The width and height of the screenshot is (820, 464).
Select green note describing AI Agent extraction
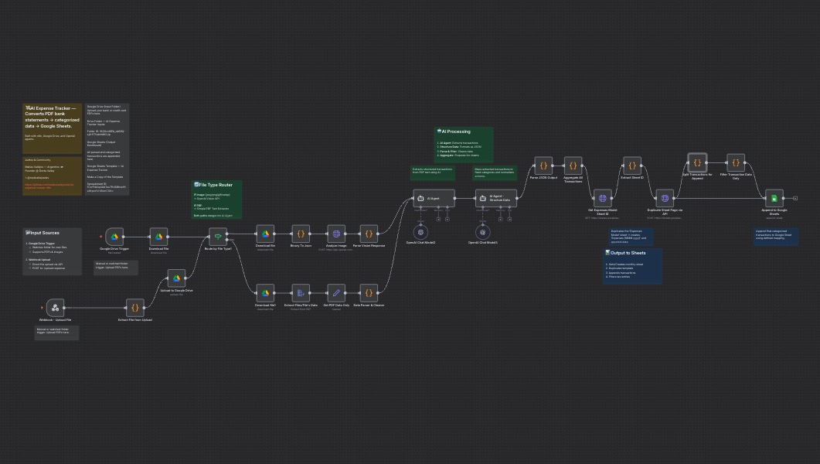[433, 173]
